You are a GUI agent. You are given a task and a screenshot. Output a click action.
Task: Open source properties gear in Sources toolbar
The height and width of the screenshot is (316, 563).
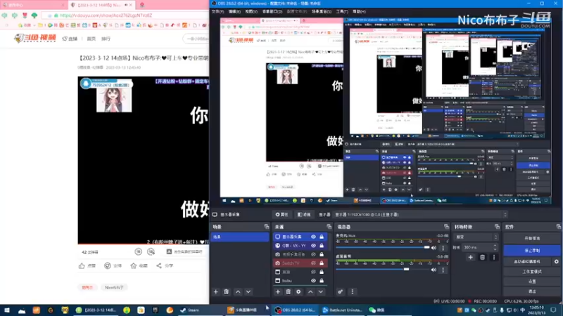click(x=298, y=292)
